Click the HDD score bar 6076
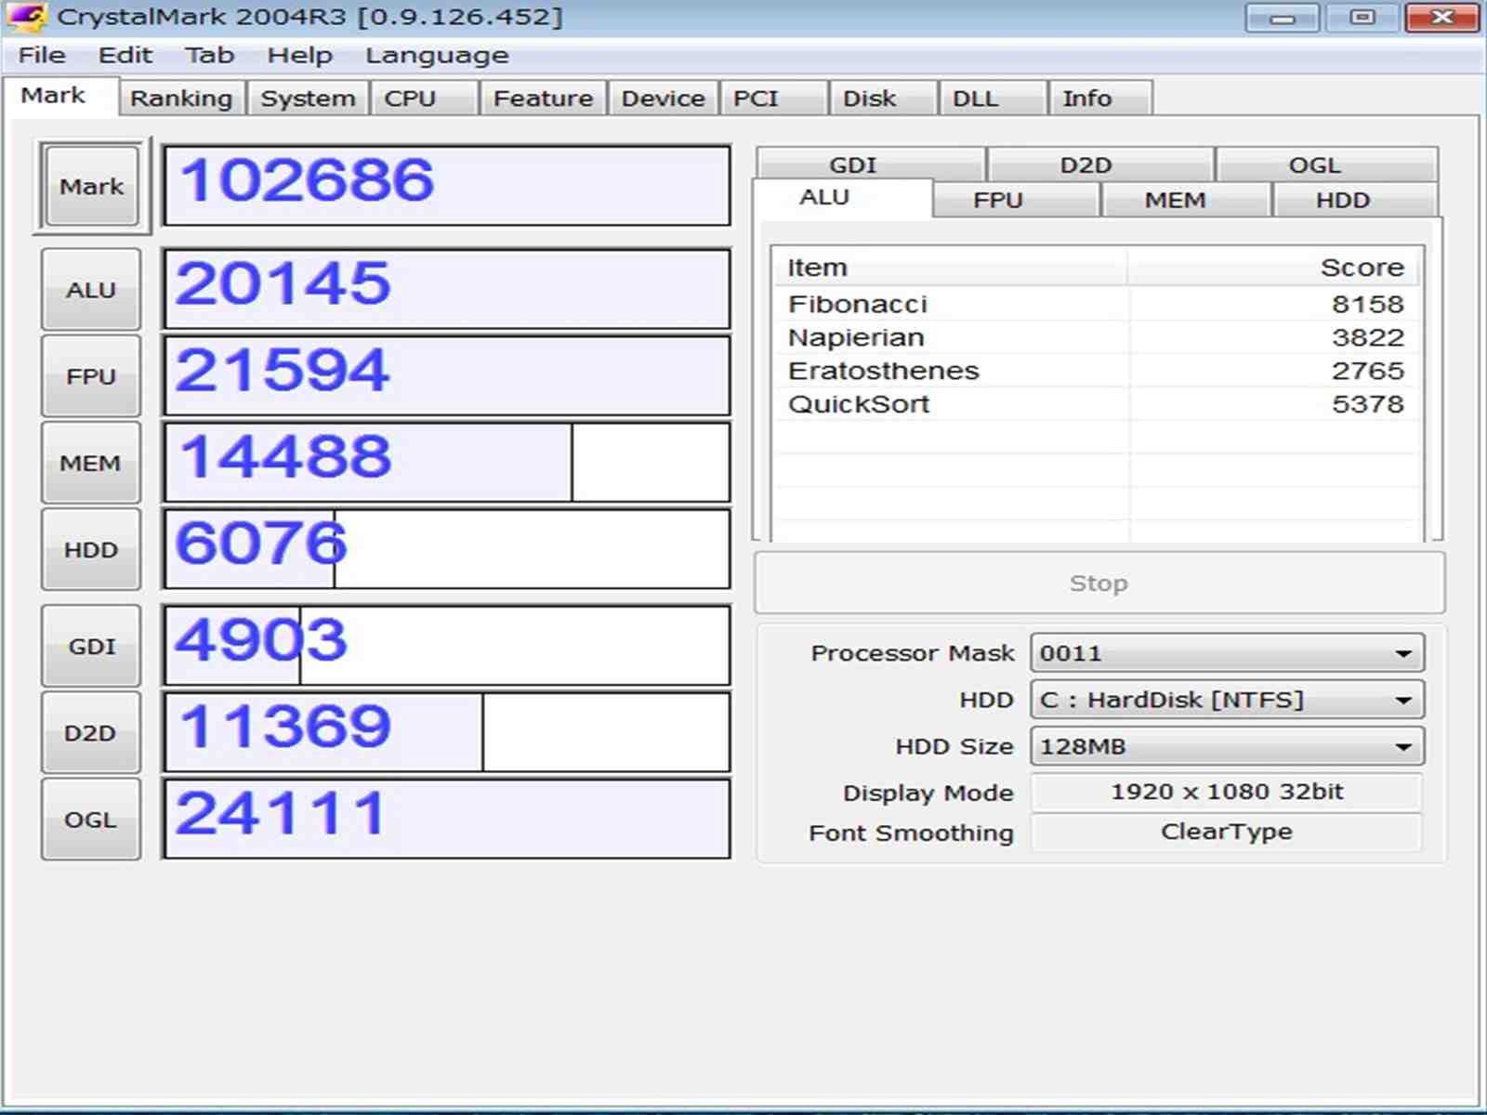This screenshot has height=1115, width=1487. point(446,548)
